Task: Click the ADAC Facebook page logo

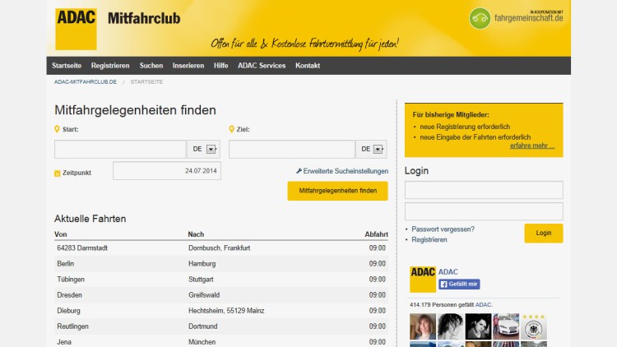Action: pos(423,280)
